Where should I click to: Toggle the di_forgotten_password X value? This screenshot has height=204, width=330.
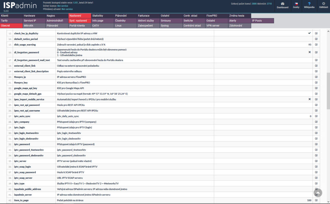[309, 52]
